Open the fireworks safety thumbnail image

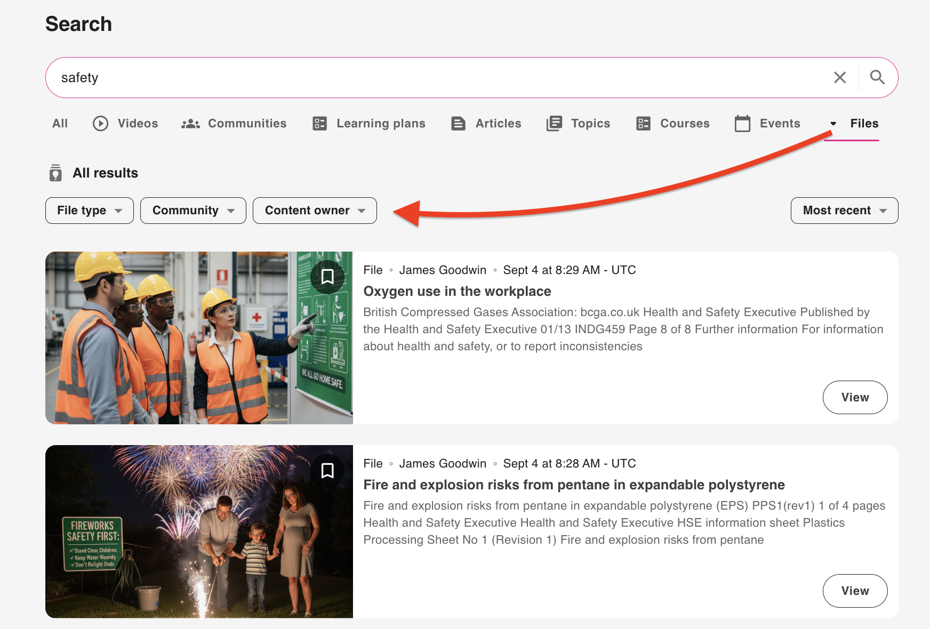pos(199,531)
